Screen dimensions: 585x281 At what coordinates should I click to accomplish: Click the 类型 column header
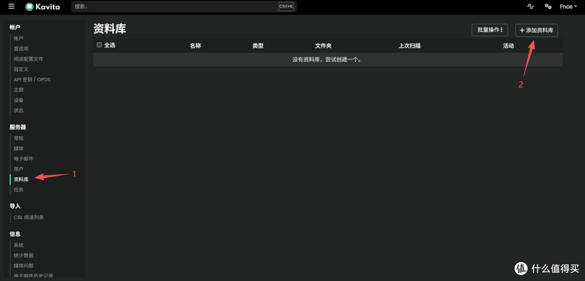click(x=258, y=46)
